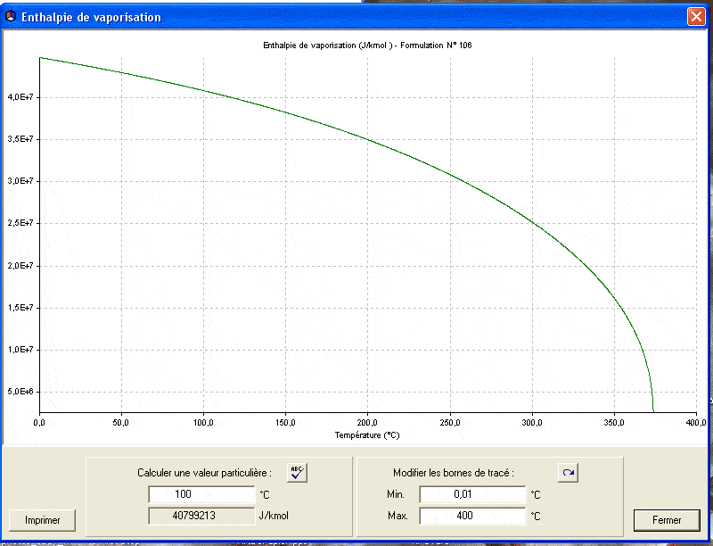Screen dimensions: 713x546
Task: Click the J/kmol unit label
Action: pos(274,516)
